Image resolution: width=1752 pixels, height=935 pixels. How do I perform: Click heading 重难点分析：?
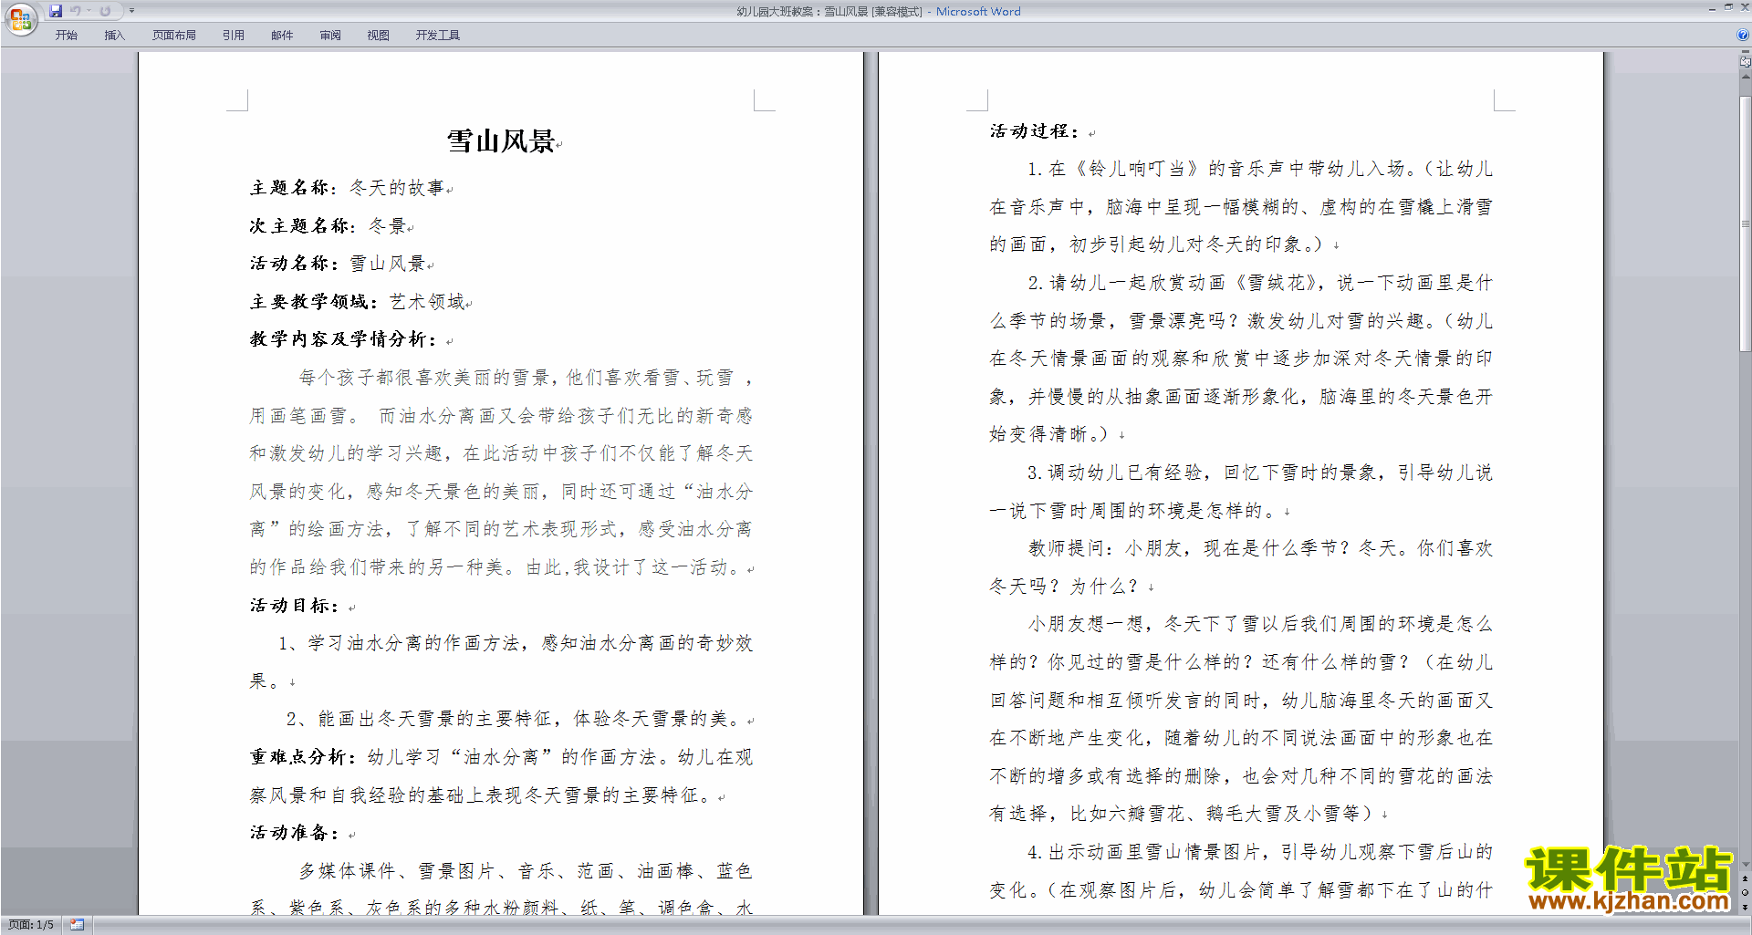click(x=304, y=757)
